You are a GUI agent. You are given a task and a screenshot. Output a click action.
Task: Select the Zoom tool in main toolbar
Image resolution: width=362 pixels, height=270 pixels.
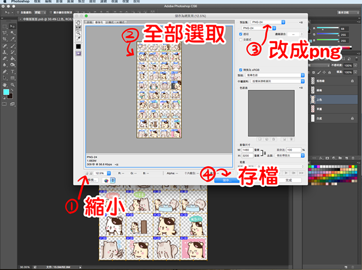[x=13, y=85]
